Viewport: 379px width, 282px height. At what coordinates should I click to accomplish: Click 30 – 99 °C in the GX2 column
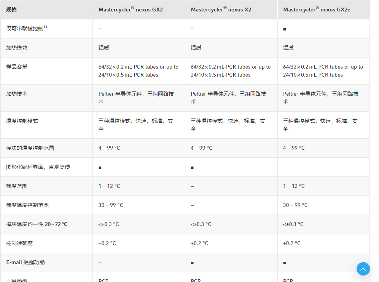[x=111, y=205]
